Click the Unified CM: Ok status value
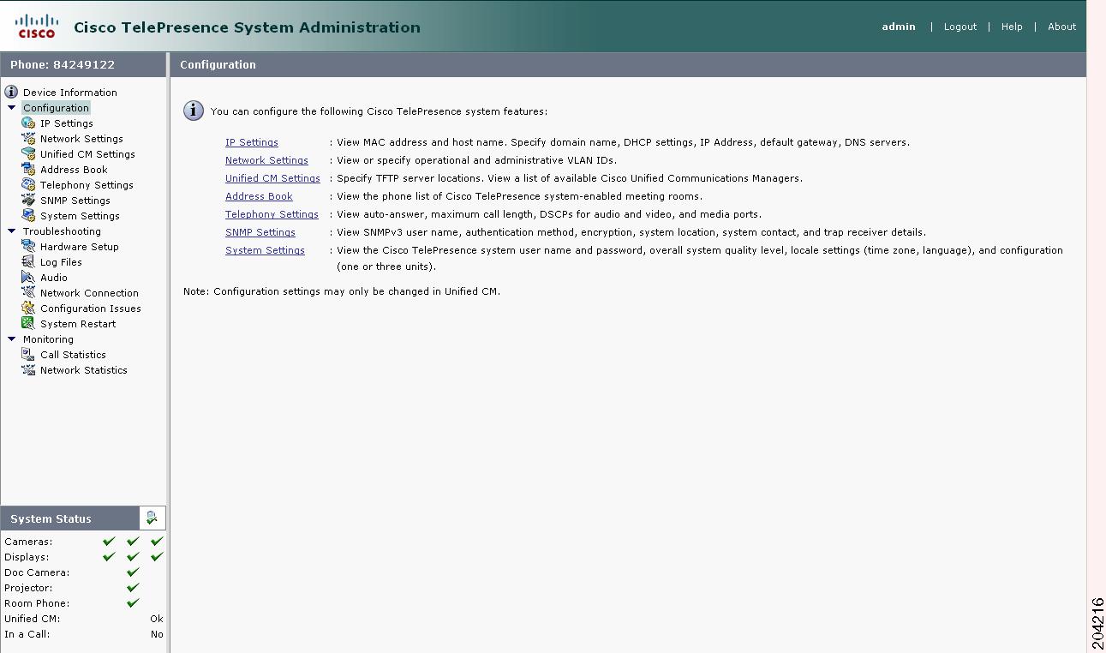 157,619
